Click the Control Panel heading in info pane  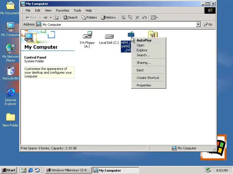tap(35, 57)
